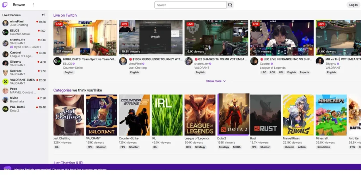Image resolution: width=361 pixels, height=177 pixels.
Task: Open Sliggytv avatar in sidebar
Action: click(x=6, y=63)
